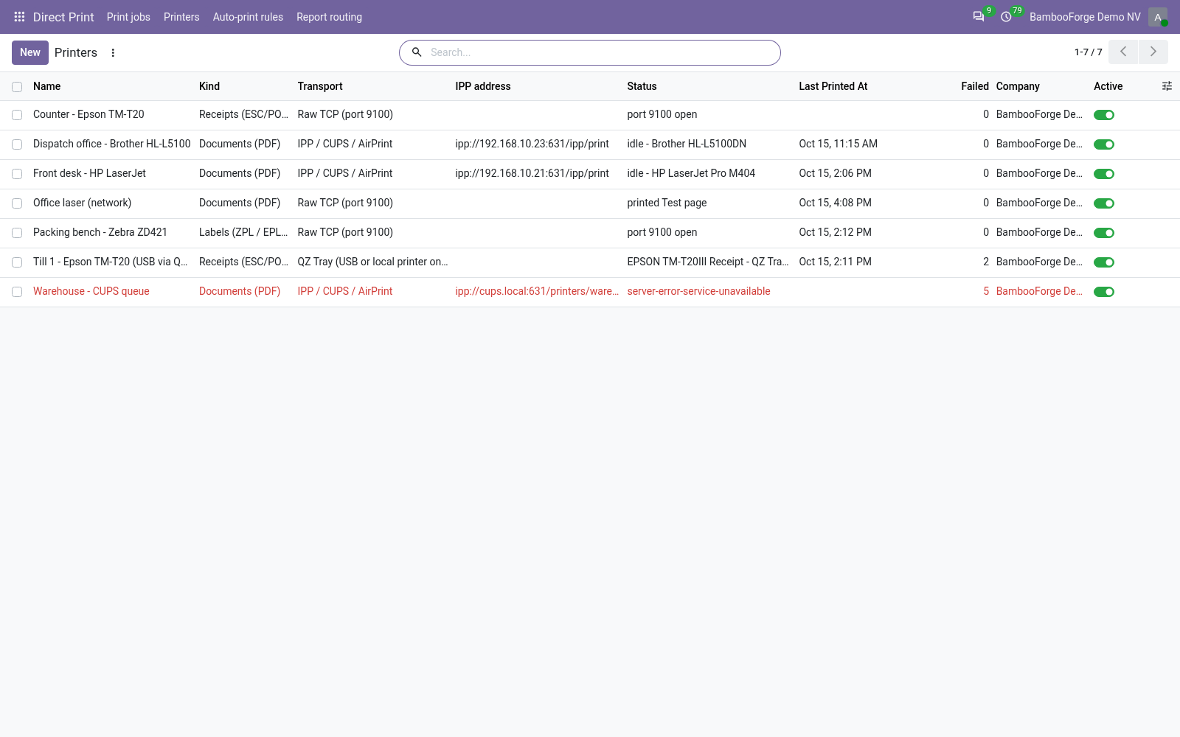The width and height of the screenshot is (1180, 737).
Task: Open the messages conversation icon
Action: click(979, 17)
